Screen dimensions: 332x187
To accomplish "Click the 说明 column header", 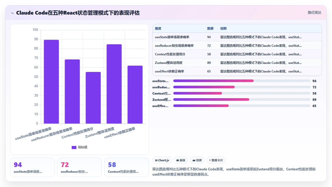I will pyautogui.click(x=223, y=29).
